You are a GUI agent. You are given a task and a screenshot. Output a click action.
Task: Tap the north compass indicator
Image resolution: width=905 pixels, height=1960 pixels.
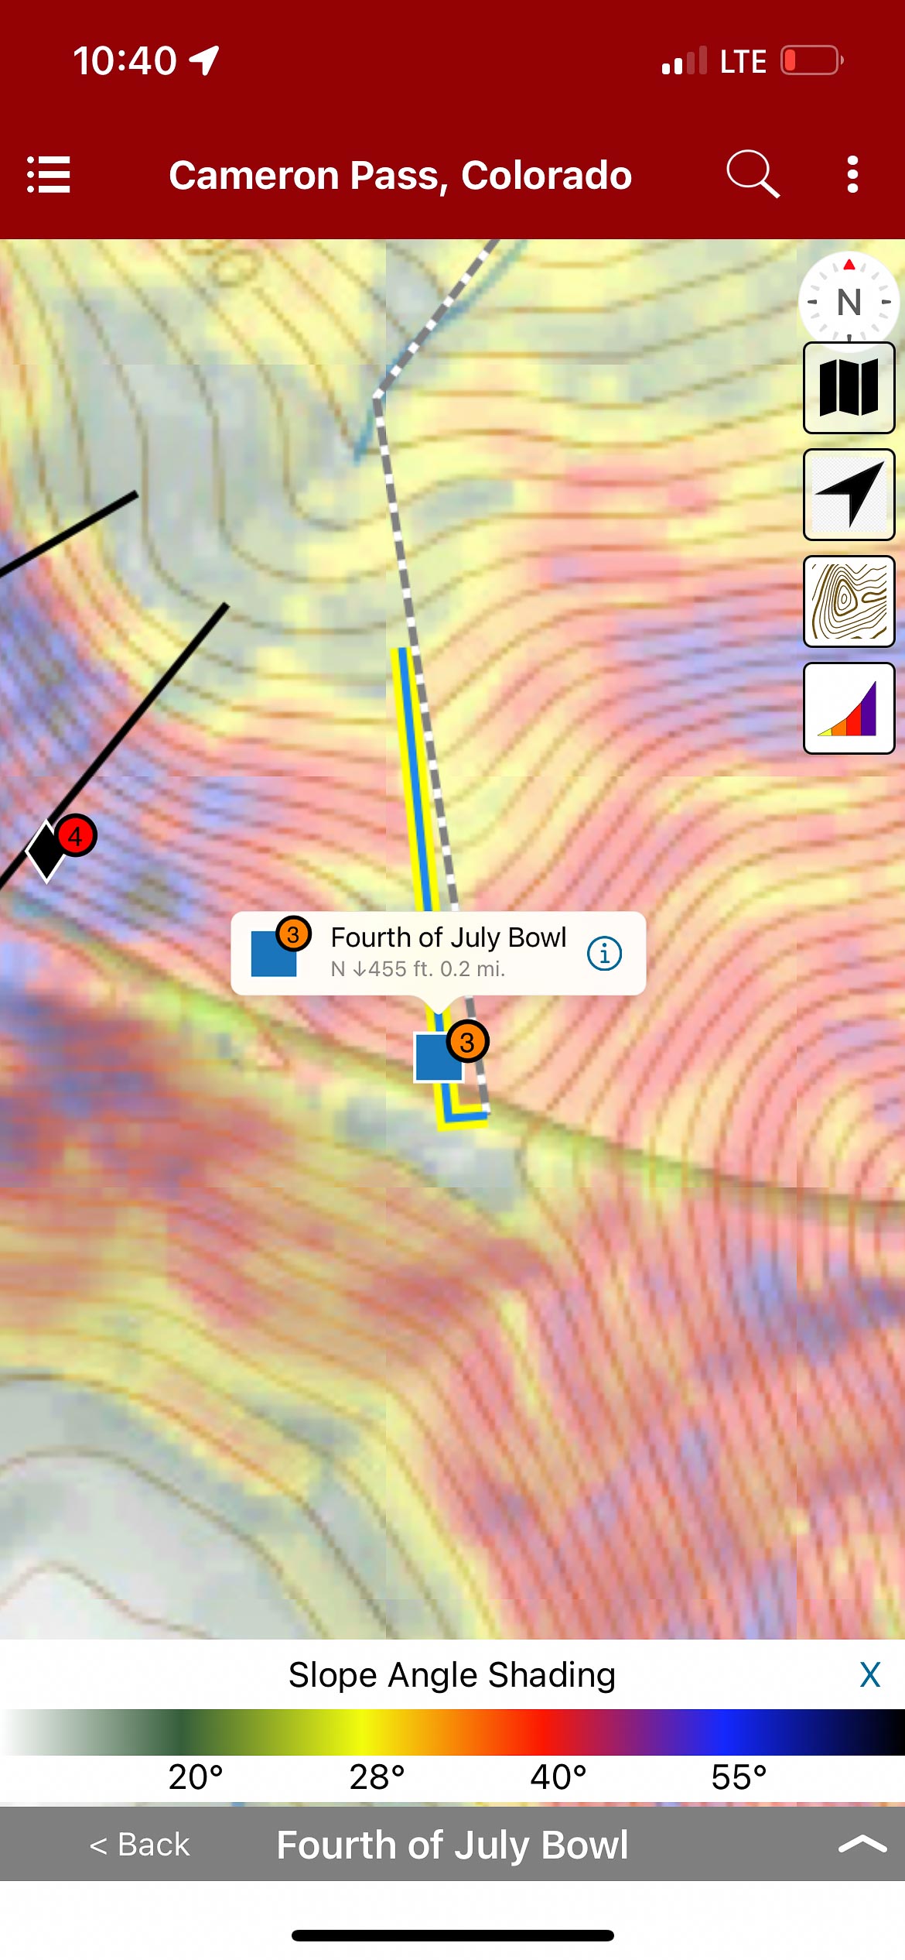(x=849, y=300)
